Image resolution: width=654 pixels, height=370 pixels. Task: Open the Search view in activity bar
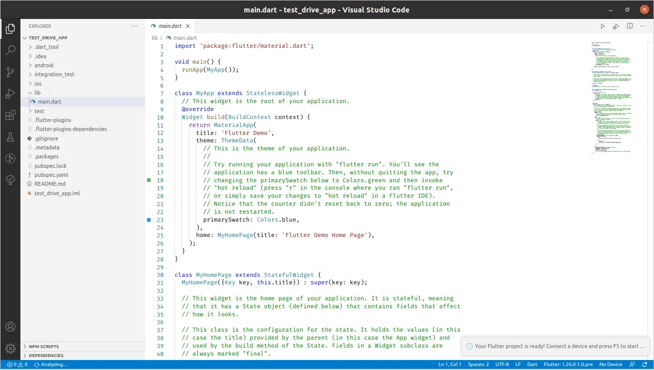click(x=10, y=50)
